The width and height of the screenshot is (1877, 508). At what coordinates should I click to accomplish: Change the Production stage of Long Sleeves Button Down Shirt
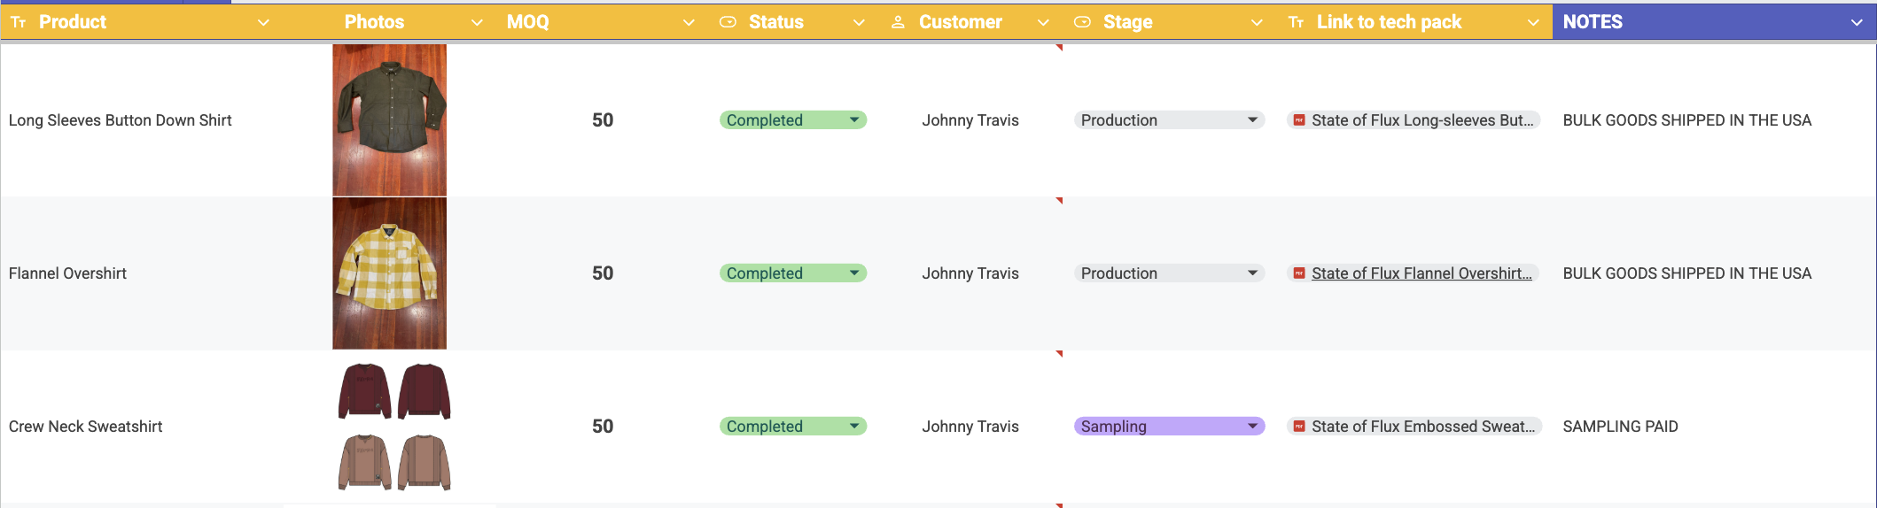[x=1252, y=120]
